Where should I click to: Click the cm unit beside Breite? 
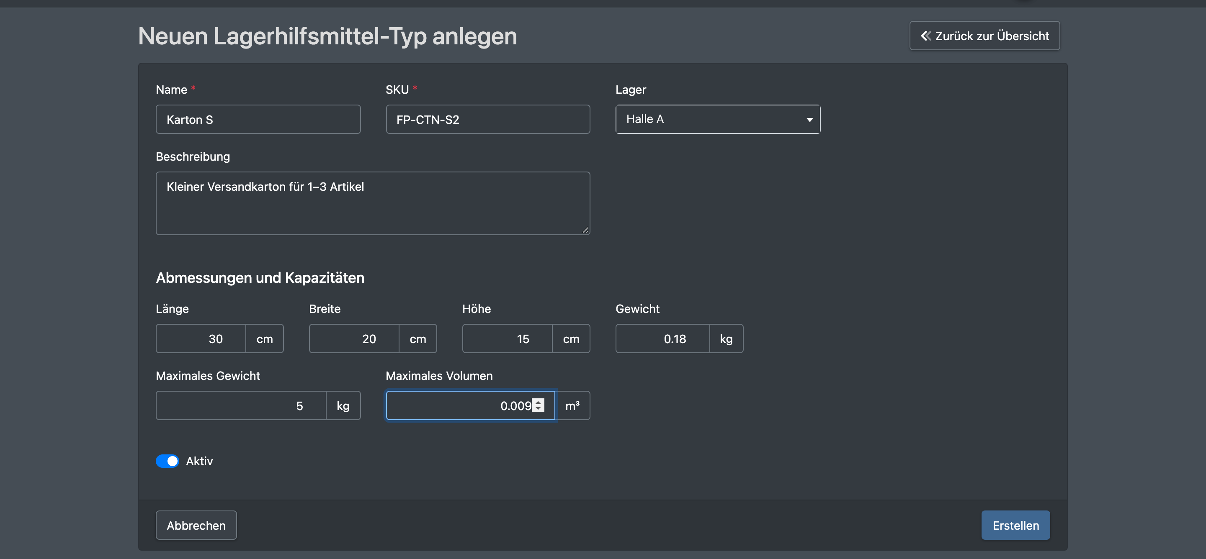(417, 338)
